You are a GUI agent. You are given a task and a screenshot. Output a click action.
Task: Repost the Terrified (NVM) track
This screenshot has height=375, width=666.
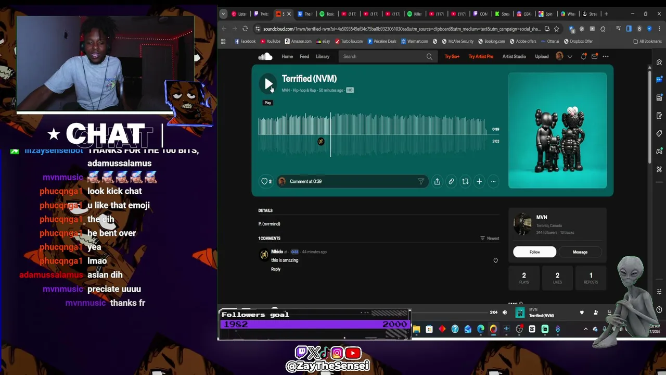tap(465, 181)
